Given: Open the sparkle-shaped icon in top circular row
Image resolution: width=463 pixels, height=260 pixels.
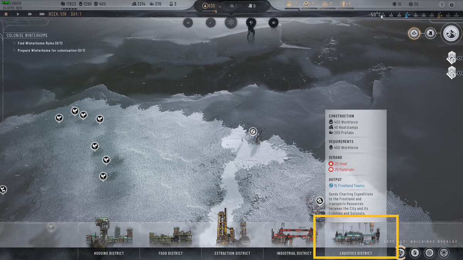Looking at the screenshot, I should (251, 22).
